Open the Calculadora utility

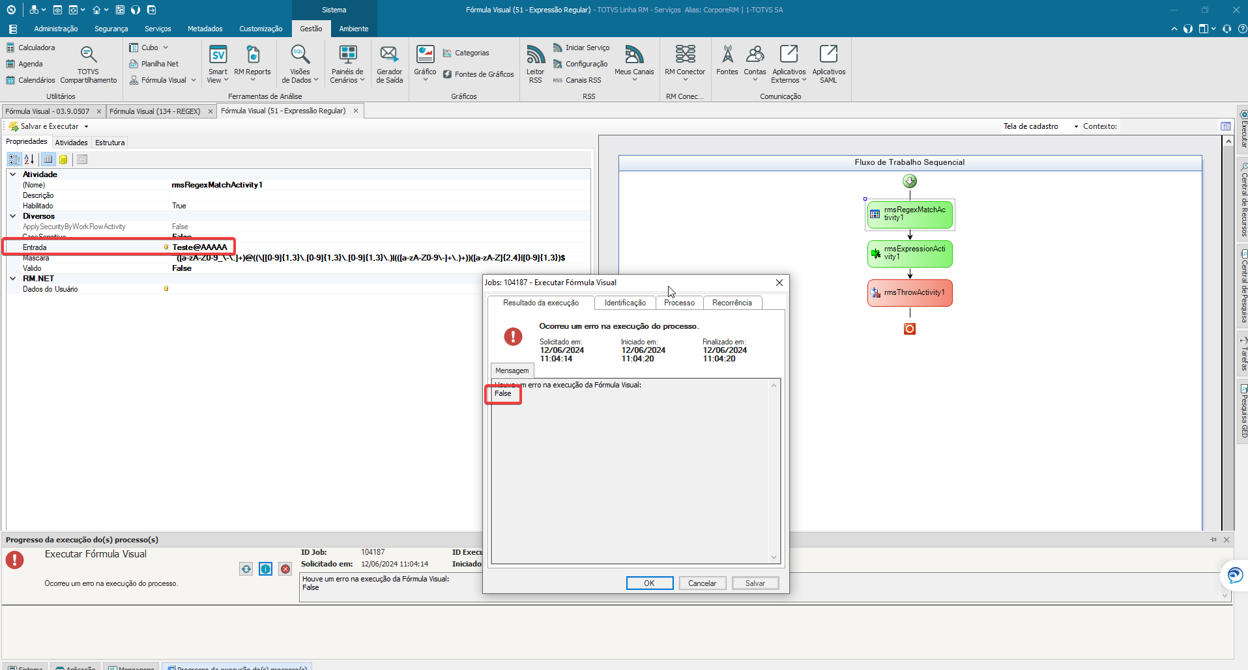(31, 48)
